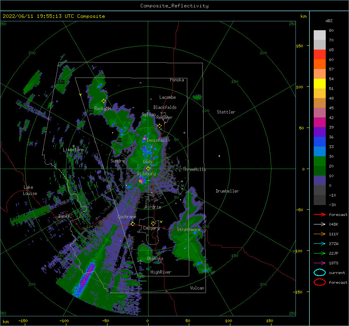Select the slate purple 10 dBZ swatch

pyautogui.click(x=320, y=181)
